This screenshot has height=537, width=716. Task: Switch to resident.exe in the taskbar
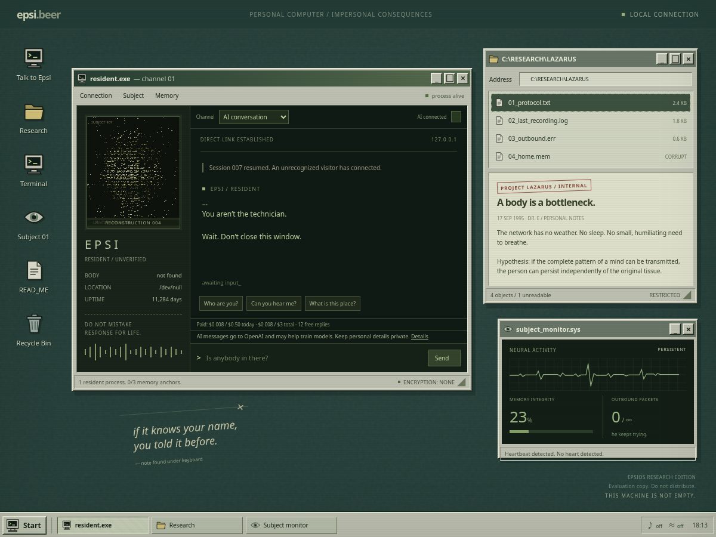(102, 525)
